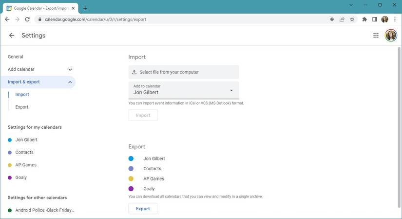Open General settings in sidebar
Screen dimensions: 402x219
tap(16, 57)
